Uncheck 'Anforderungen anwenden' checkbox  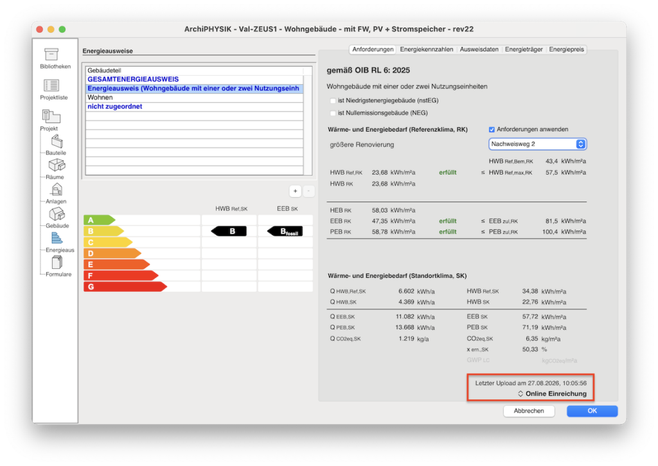tap(492, 130)
